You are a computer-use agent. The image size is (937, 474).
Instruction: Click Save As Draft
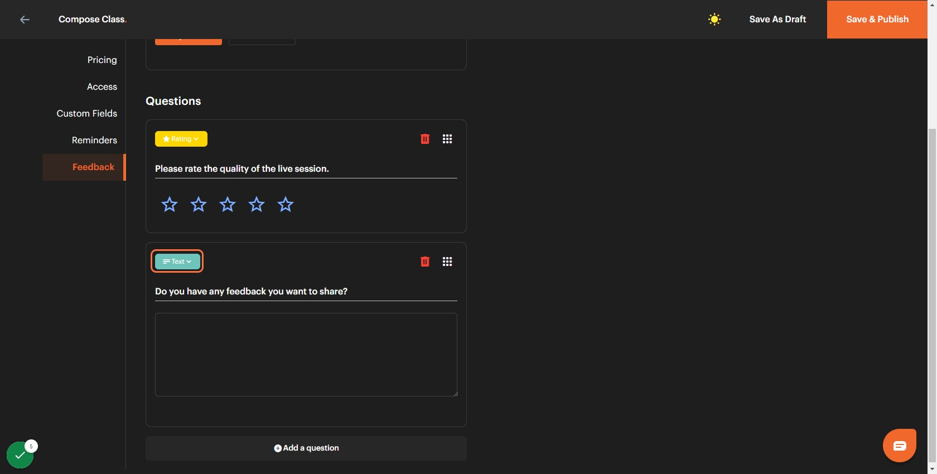(777, 20)
